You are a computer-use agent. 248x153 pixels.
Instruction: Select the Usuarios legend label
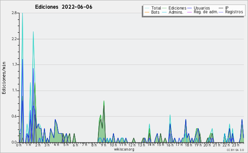coord(202,8)
